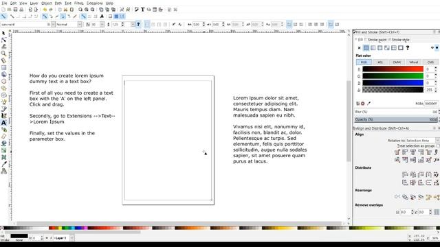
Task: Open the font size dropdown
Action: click(102, 25)
